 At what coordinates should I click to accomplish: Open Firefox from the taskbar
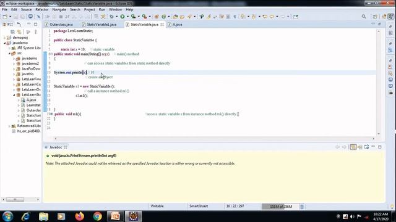tap(79, 216)
